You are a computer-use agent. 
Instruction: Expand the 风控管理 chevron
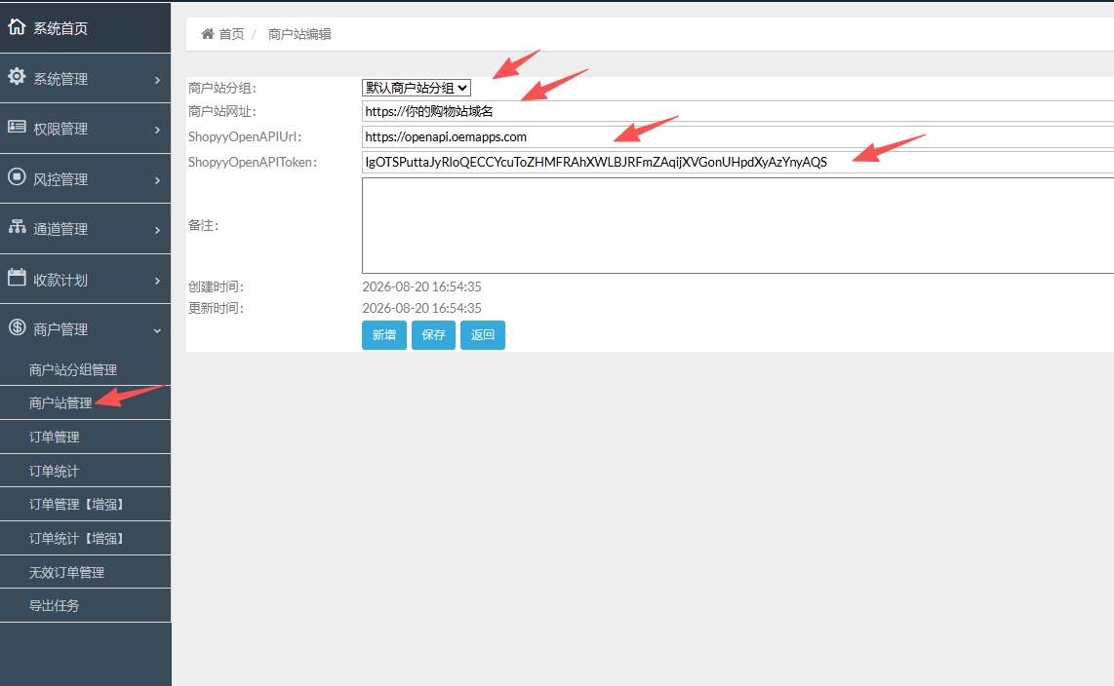click(157, 180)
